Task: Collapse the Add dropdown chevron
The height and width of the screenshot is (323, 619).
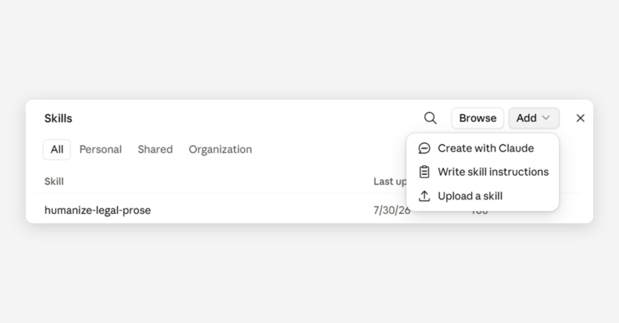Action: 546,118
